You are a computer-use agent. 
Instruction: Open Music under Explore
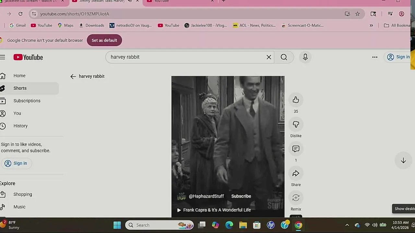[29, 207]
